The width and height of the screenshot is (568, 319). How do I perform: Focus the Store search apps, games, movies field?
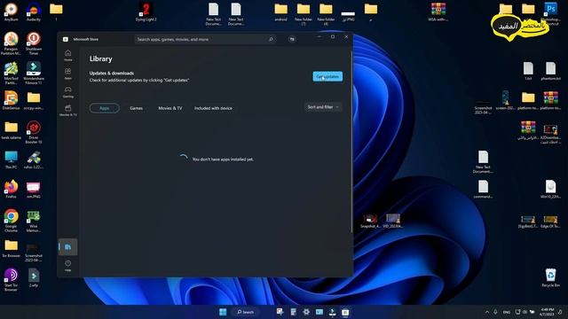205,39
